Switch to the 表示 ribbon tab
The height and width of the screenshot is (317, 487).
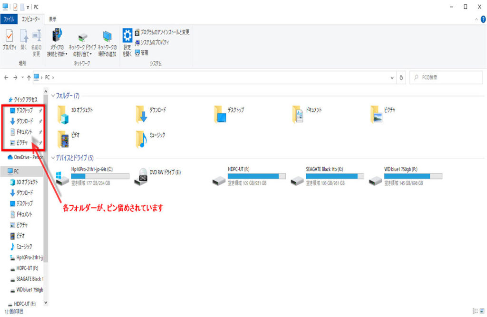click(x=52, y=19)
